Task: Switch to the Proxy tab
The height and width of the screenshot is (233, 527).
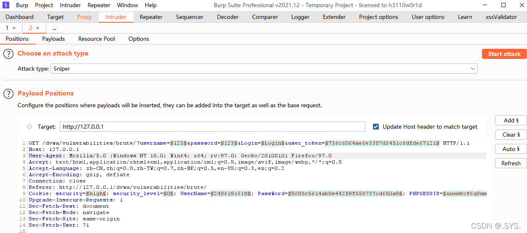Action: coord(84,17)
